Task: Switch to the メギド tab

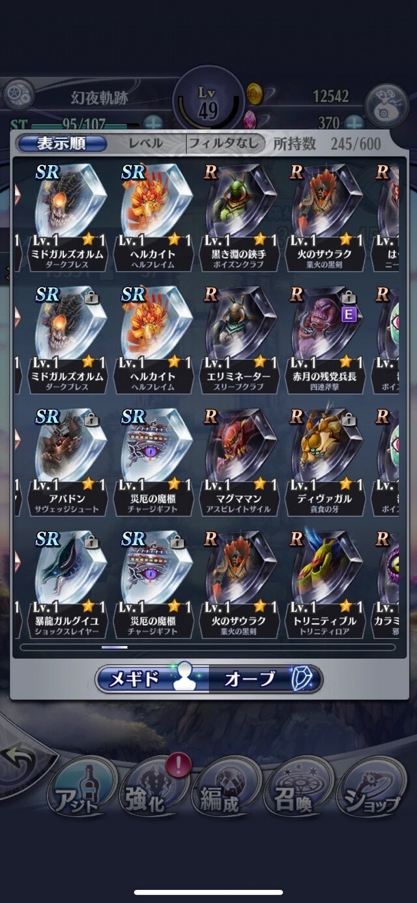Action: click(x=152, y=679)
